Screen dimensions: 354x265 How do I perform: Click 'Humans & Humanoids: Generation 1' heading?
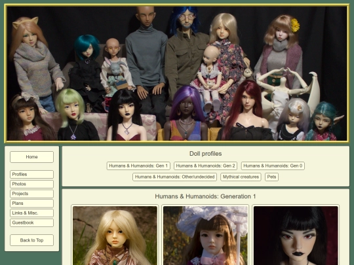click(205, 196)
